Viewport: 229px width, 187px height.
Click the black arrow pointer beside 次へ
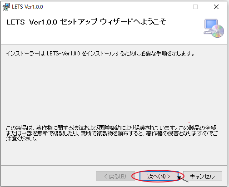(183, 179)
